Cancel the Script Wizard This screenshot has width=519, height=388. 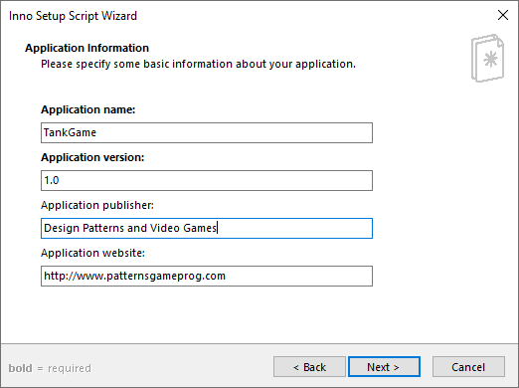coord(468,367)
